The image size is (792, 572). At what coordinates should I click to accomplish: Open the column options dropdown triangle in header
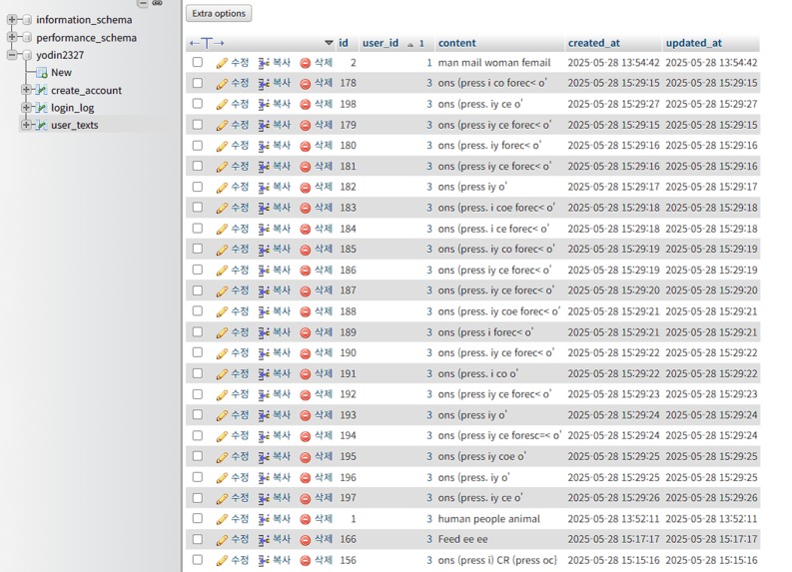(329, 43)
